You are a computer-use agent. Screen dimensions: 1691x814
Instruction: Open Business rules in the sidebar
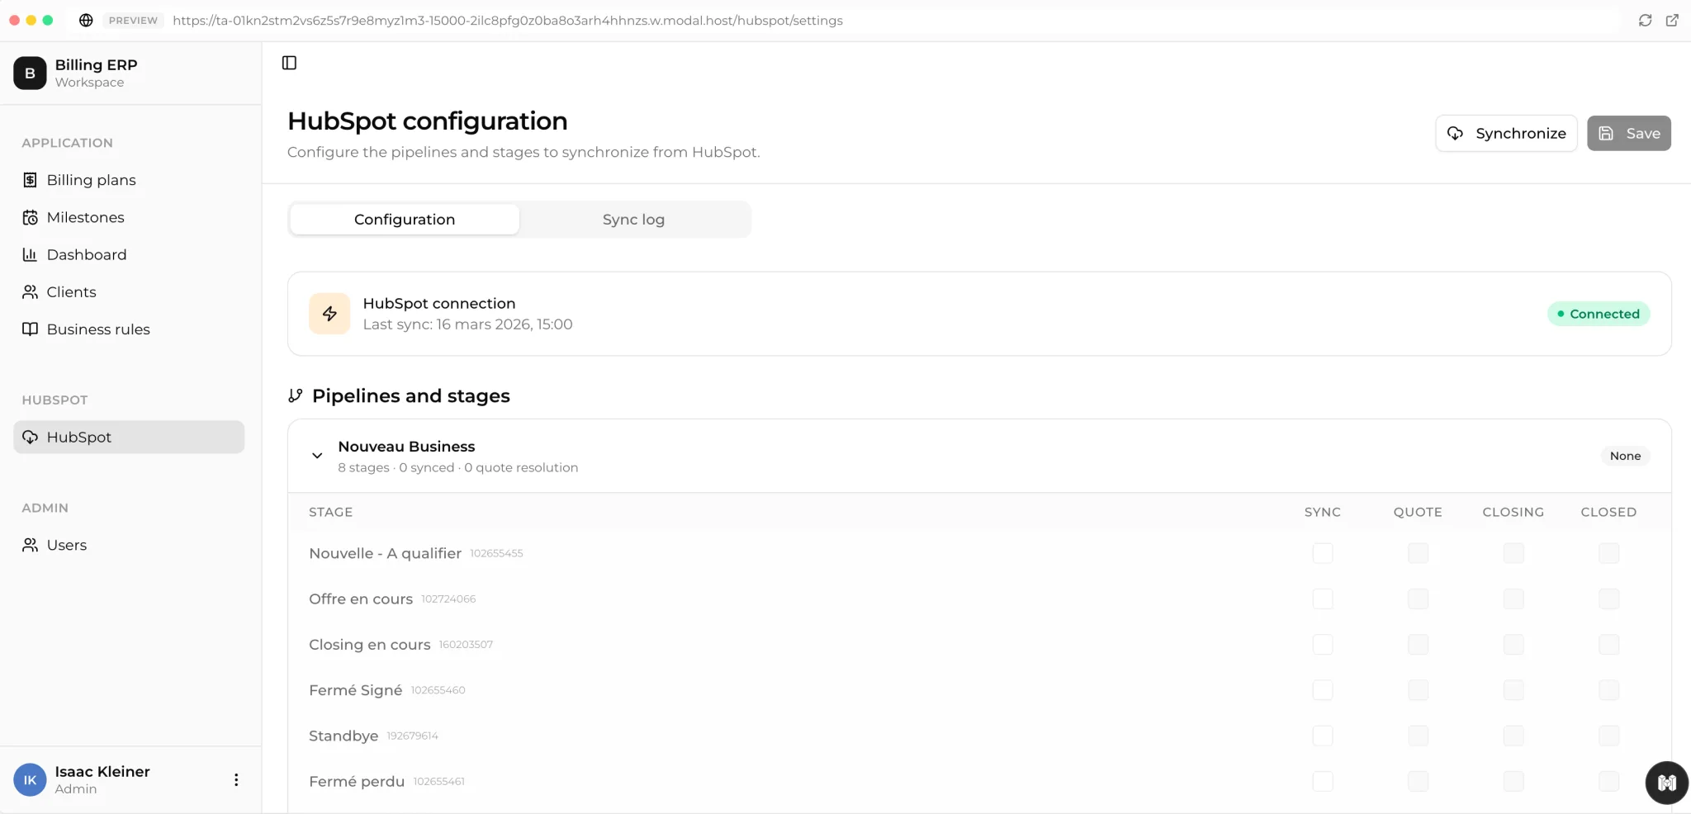pyautogui.click(x=129, y=329)
